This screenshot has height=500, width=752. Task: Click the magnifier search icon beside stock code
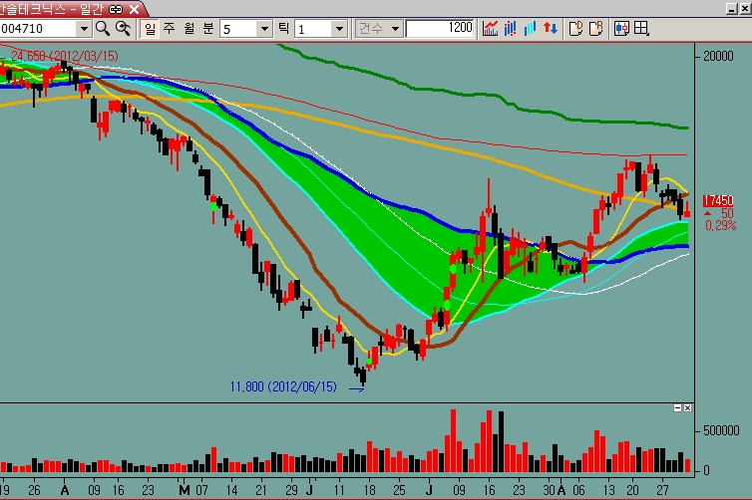(x=102, y=28)
